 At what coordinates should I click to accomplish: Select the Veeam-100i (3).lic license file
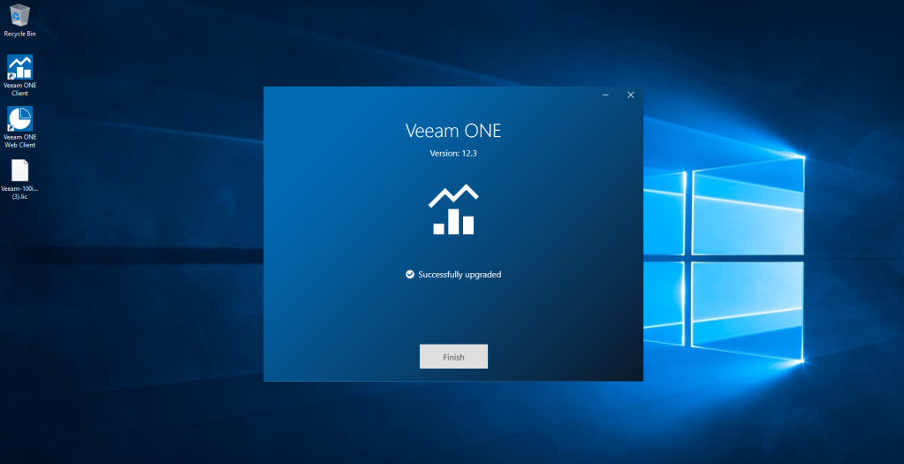point(19,179)
